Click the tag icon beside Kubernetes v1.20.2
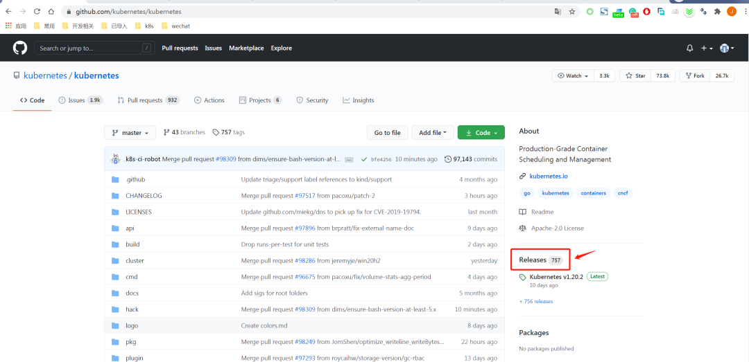 pyautogui.click(x=523, y=277)
